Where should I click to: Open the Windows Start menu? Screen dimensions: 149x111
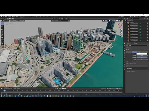coord(1,96)
